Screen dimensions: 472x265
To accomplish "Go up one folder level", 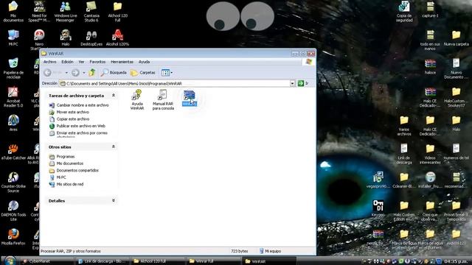I will [x=91, y=72].
